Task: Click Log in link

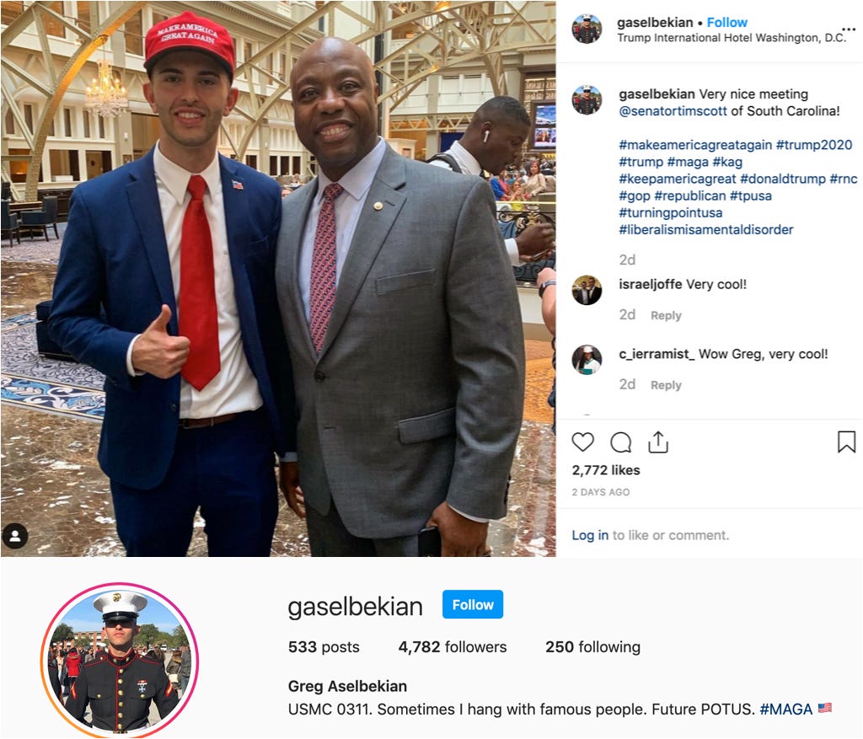Action: click(590, 535)
